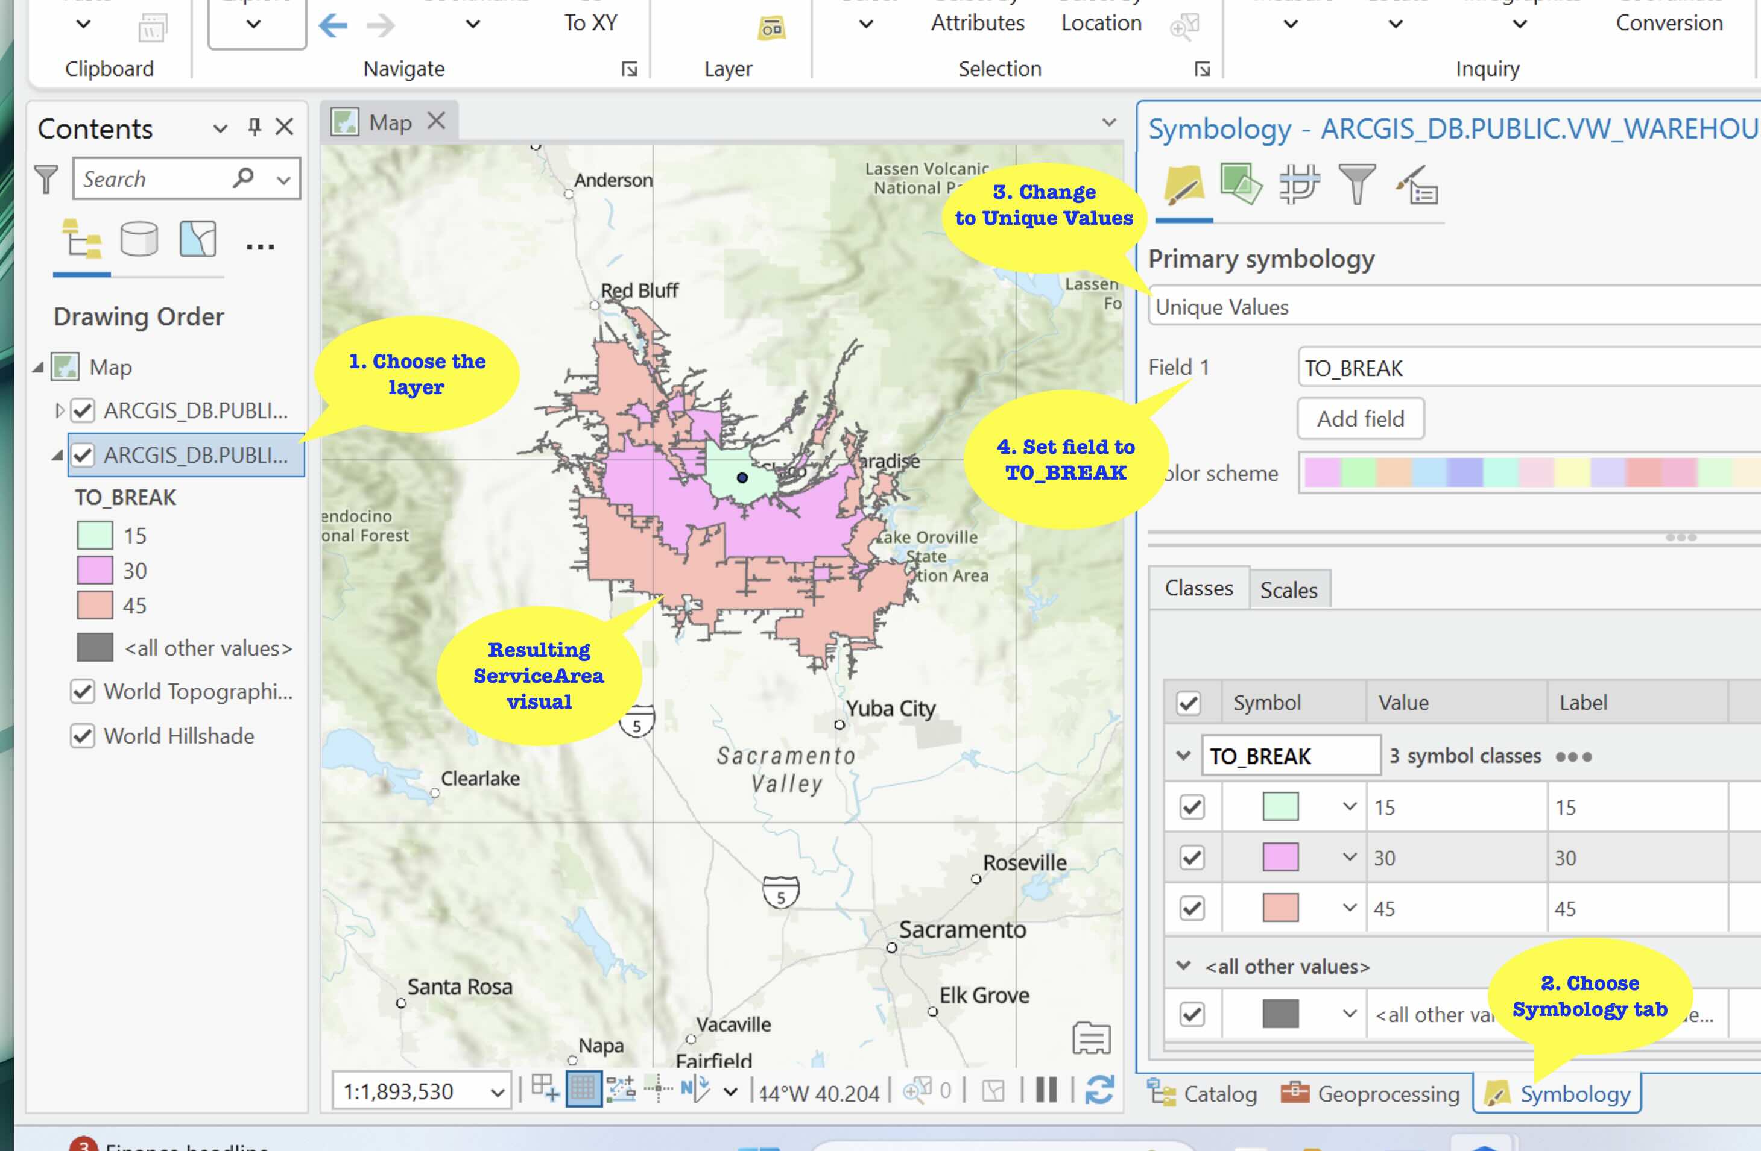Pause map drawing
The height and width of the screenshot is (1151, 1761).
click(1046, 1090)
